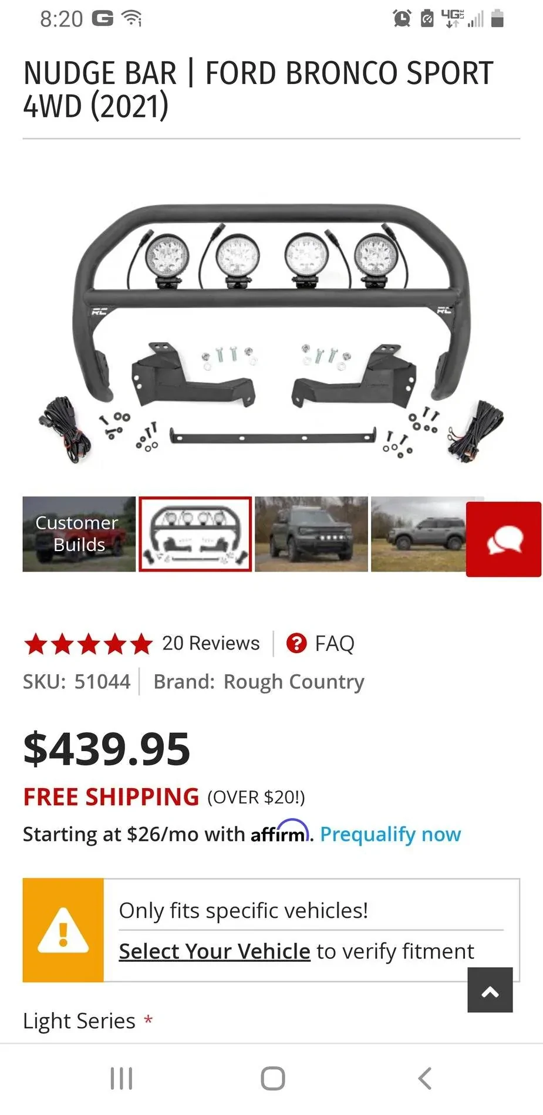
Task: Tap the Android back navigation arrow
Action: point(425,1079)
